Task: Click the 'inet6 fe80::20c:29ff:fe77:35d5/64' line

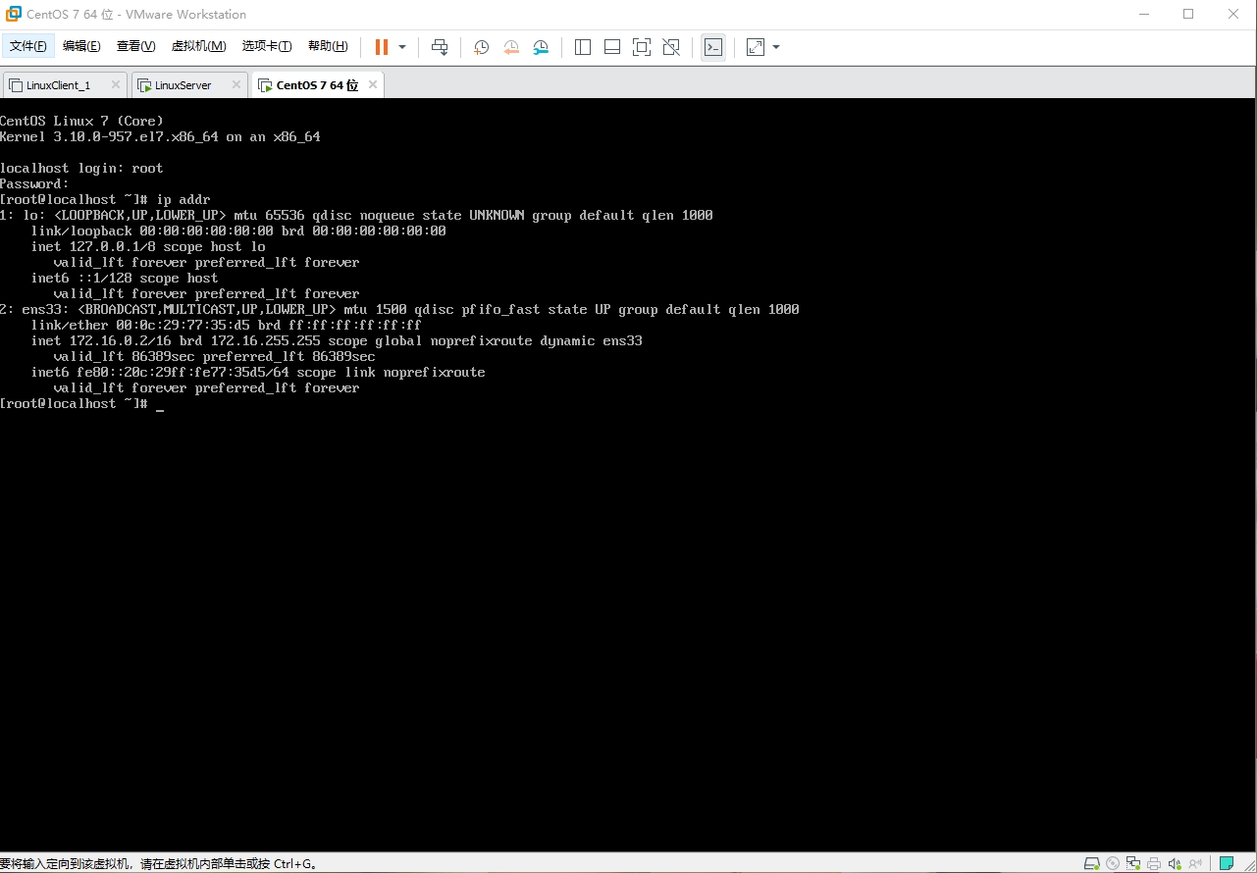Action: pos(258,372)
